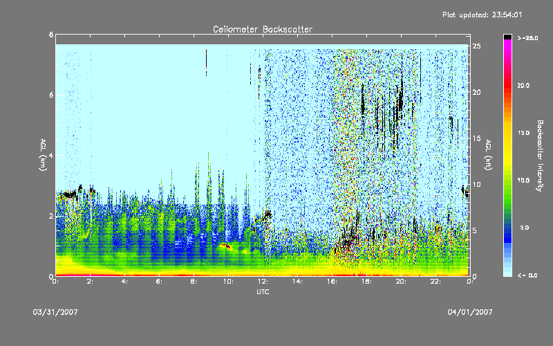Select the 15 kft tick label
The width and height of the screenshot is (553, 346).
click(476, 138)
